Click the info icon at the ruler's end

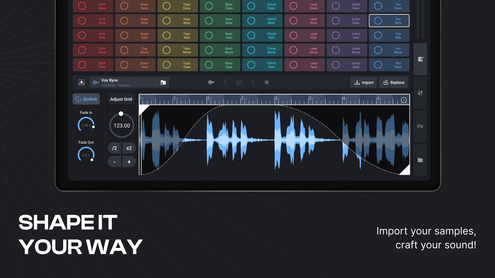click(404, 100)
